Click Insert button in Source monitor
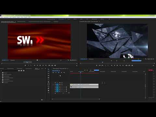 tap(49, 65)
